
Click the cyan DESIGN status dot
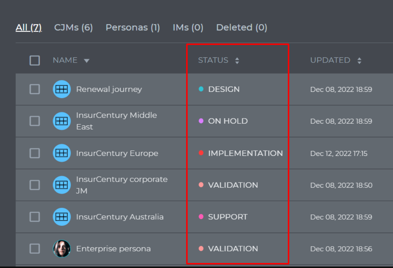click(201, 89)
